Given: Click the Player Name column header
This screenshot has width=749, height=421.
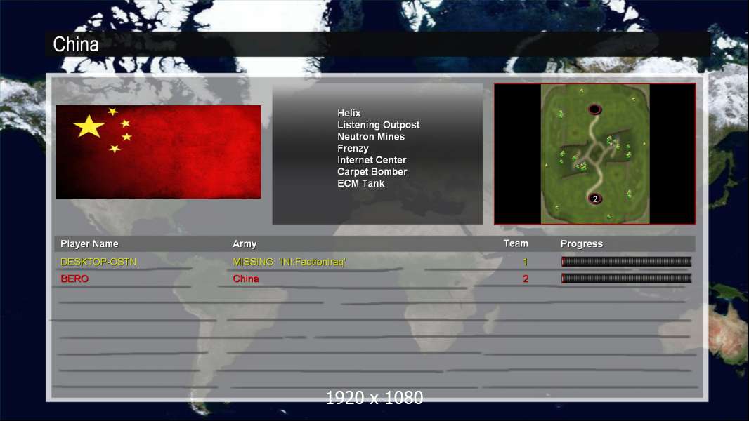Looking at the screenshot, I should tap(89, 243).
